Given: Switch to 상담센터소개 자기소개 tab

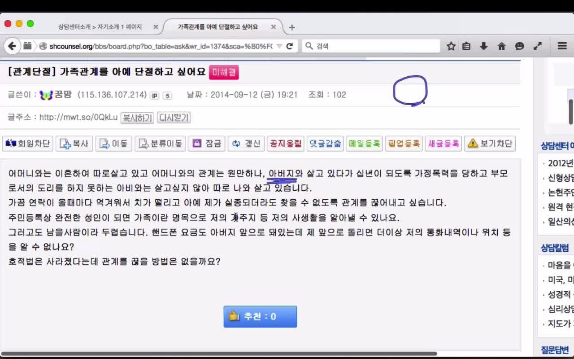Looking at the screenshot, I should pyautogui.click(x=100, y=27).
